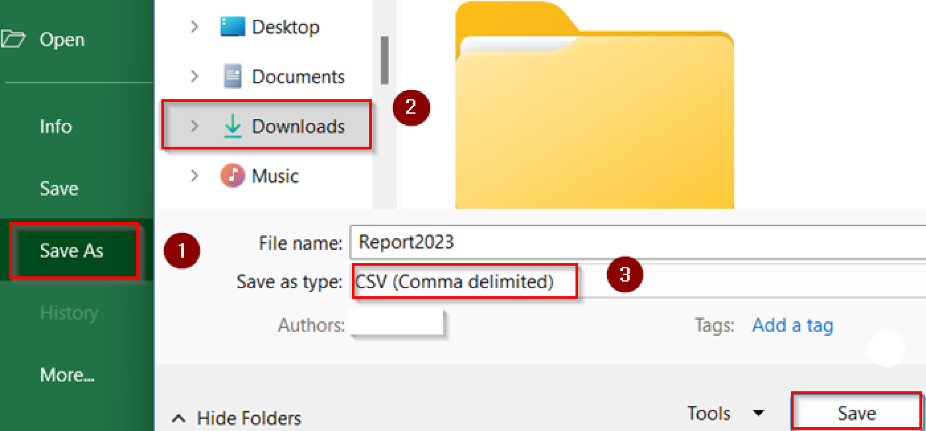Select Info from the sidebar menu
The width and height of the screenshot is (926, 431).
pos(55,126)
